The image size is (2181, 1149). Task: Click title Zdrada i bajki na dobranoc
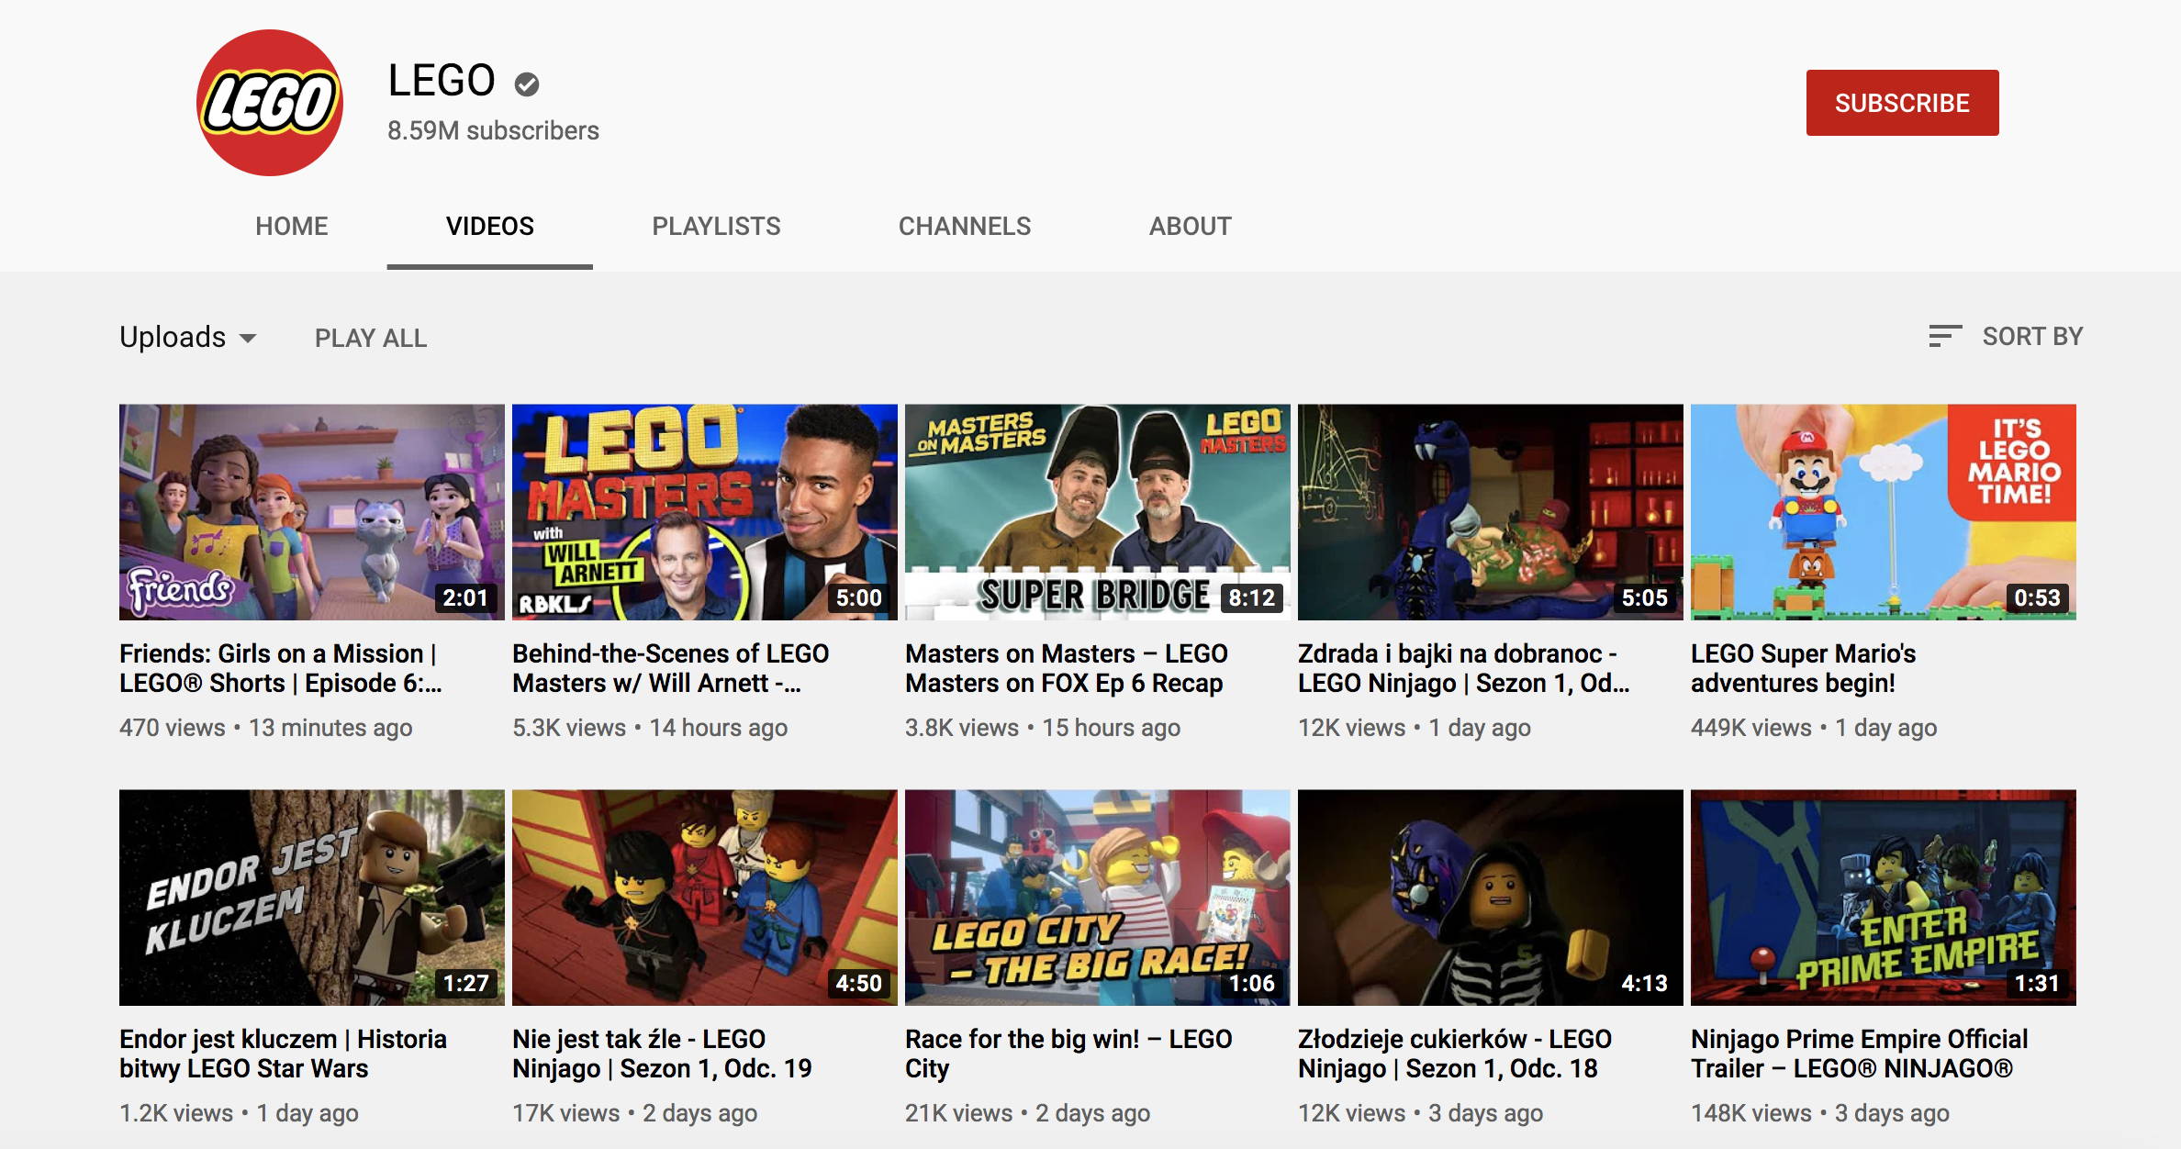click(x=1464, y=668)
